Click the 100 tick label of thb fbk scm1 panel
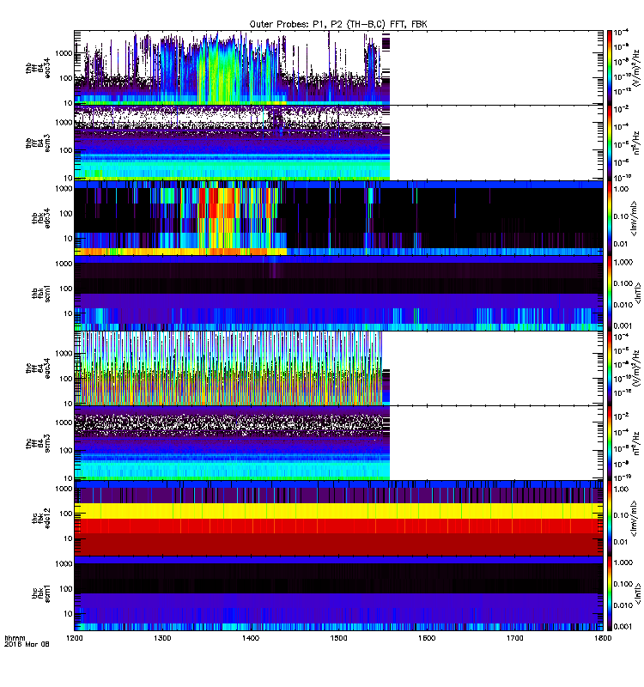This screenshot has width=644, height=687. [66, 289]
